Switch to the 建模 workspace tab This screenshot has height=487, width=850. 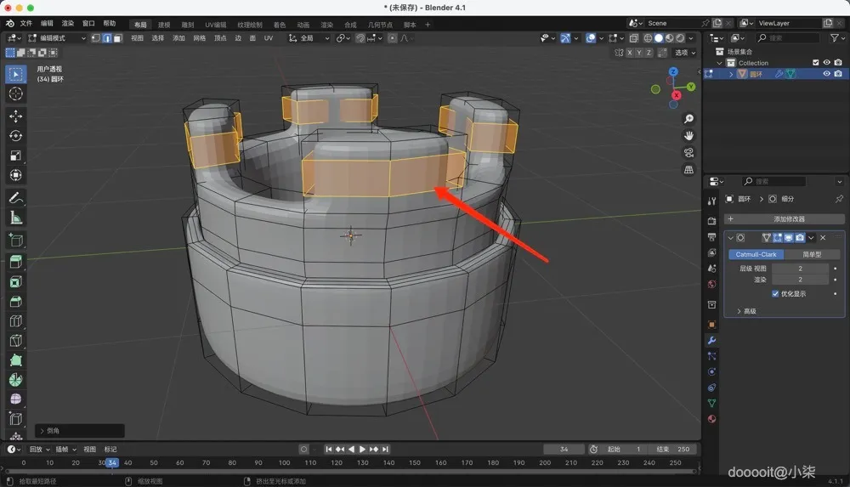pyautogui.click(x=164, y=25)
